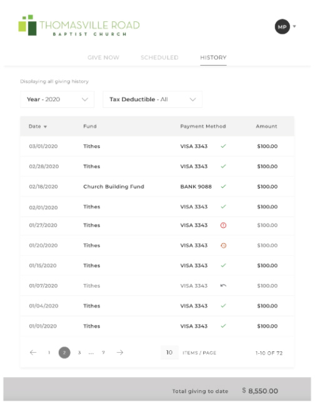
Task: Click the $8,550.00 total amount
Action: [x=260, y=391]
